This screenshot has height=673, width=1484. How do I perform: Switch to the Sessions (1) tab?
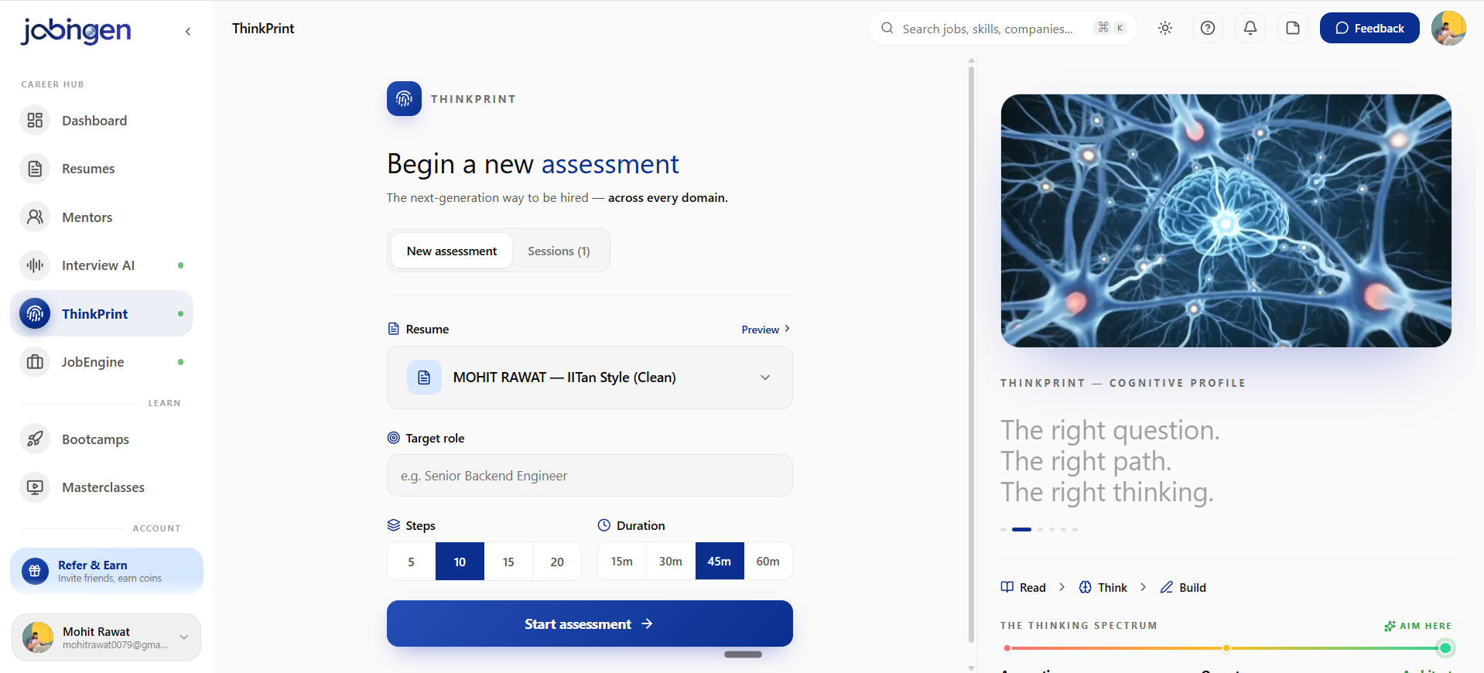point(559,251)
